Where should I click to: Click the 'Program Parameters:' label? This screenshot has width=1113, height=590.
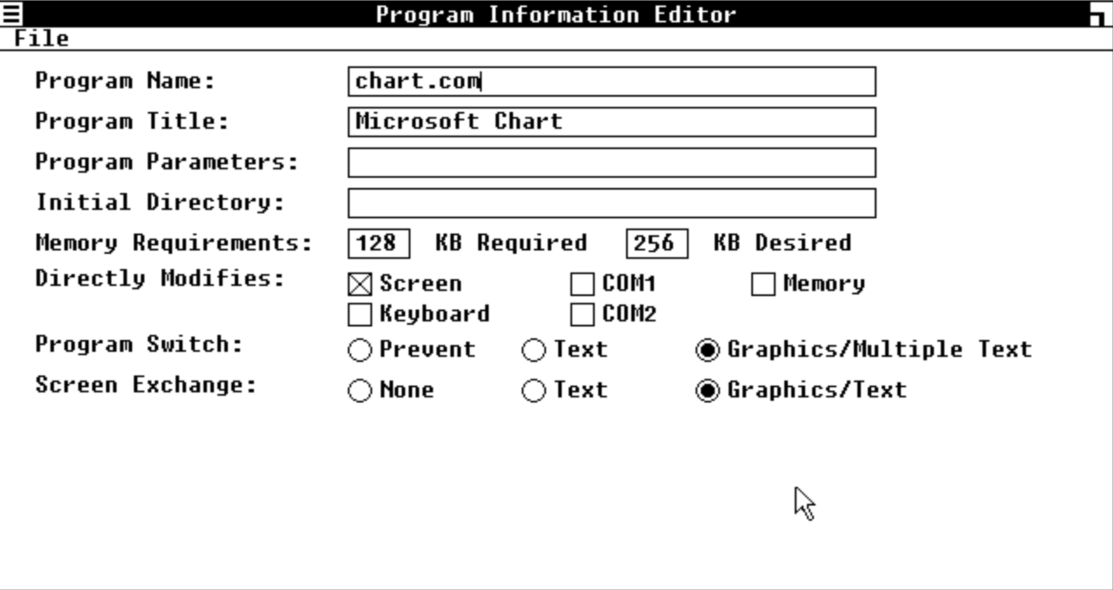[167, 162]
